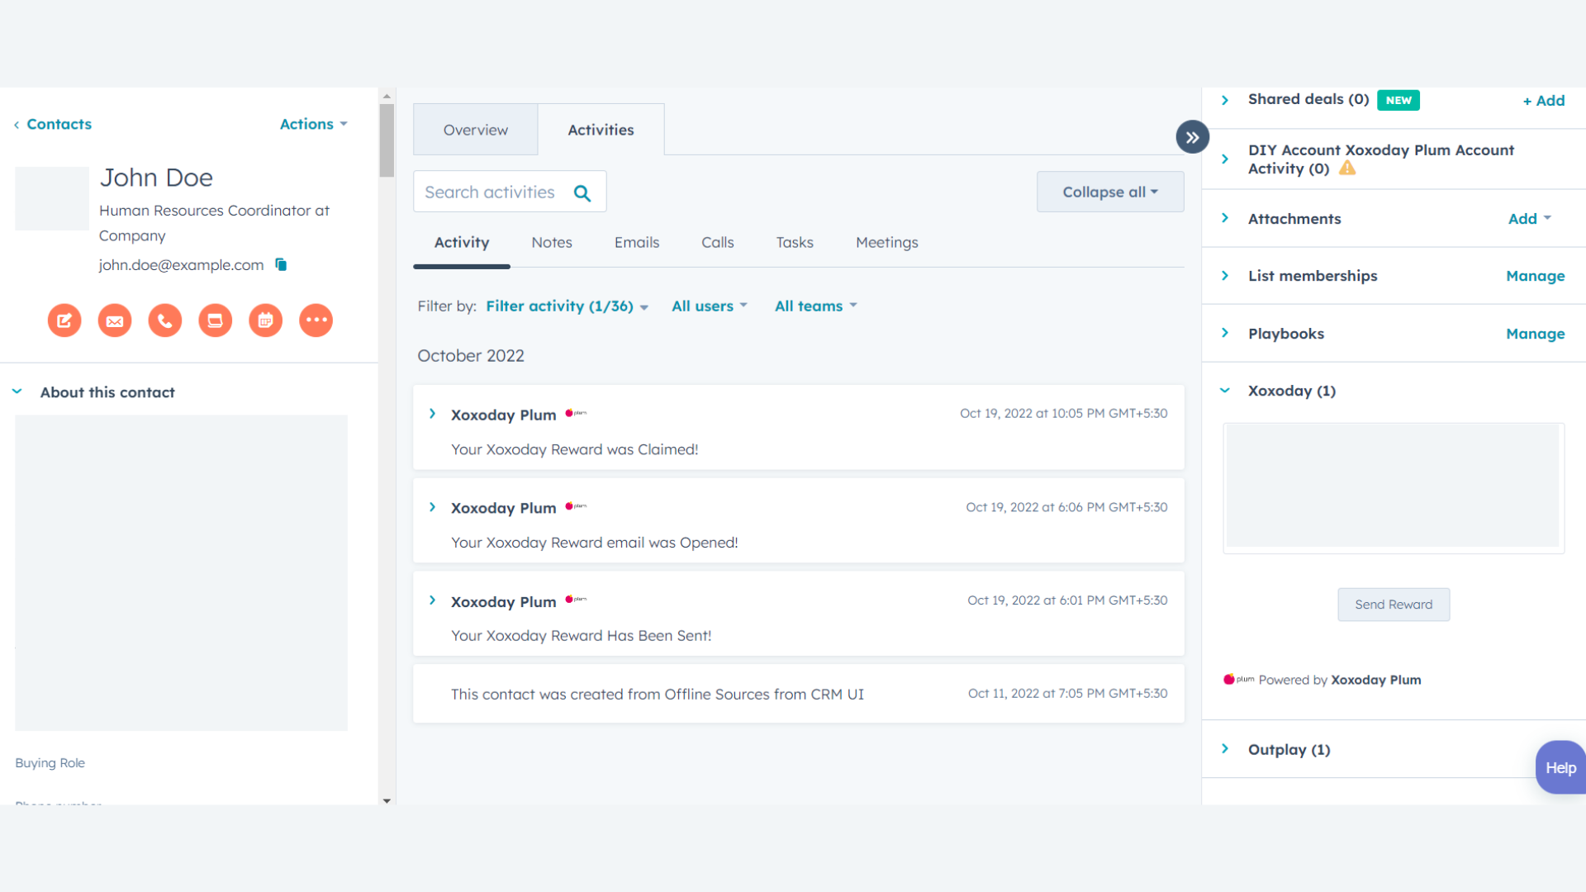Image resolution: width=1586 pixels, height=892 pixels.
Task: Open the Emails activity tab
Action: click(636, 242)
